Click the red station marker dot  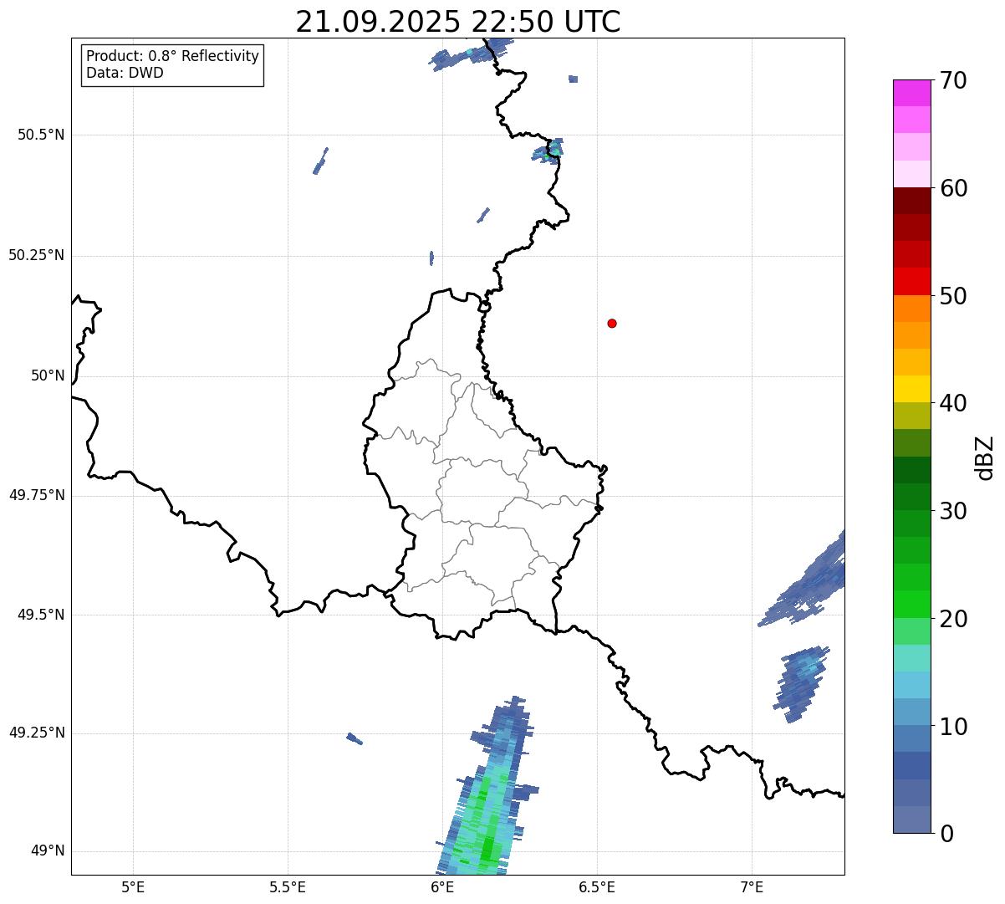pyautogui.click(x=612, y=323)
